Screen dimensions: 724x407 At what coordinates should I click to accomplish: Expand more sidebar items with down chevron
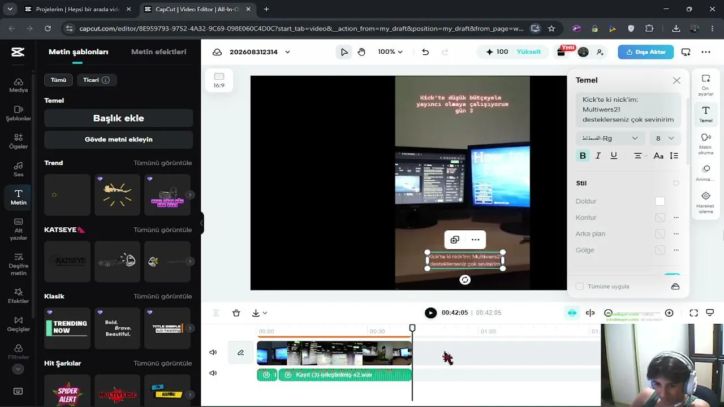[18, 369]
